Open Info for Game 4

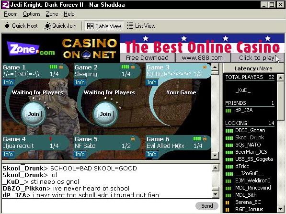click(x=8, y=154)
